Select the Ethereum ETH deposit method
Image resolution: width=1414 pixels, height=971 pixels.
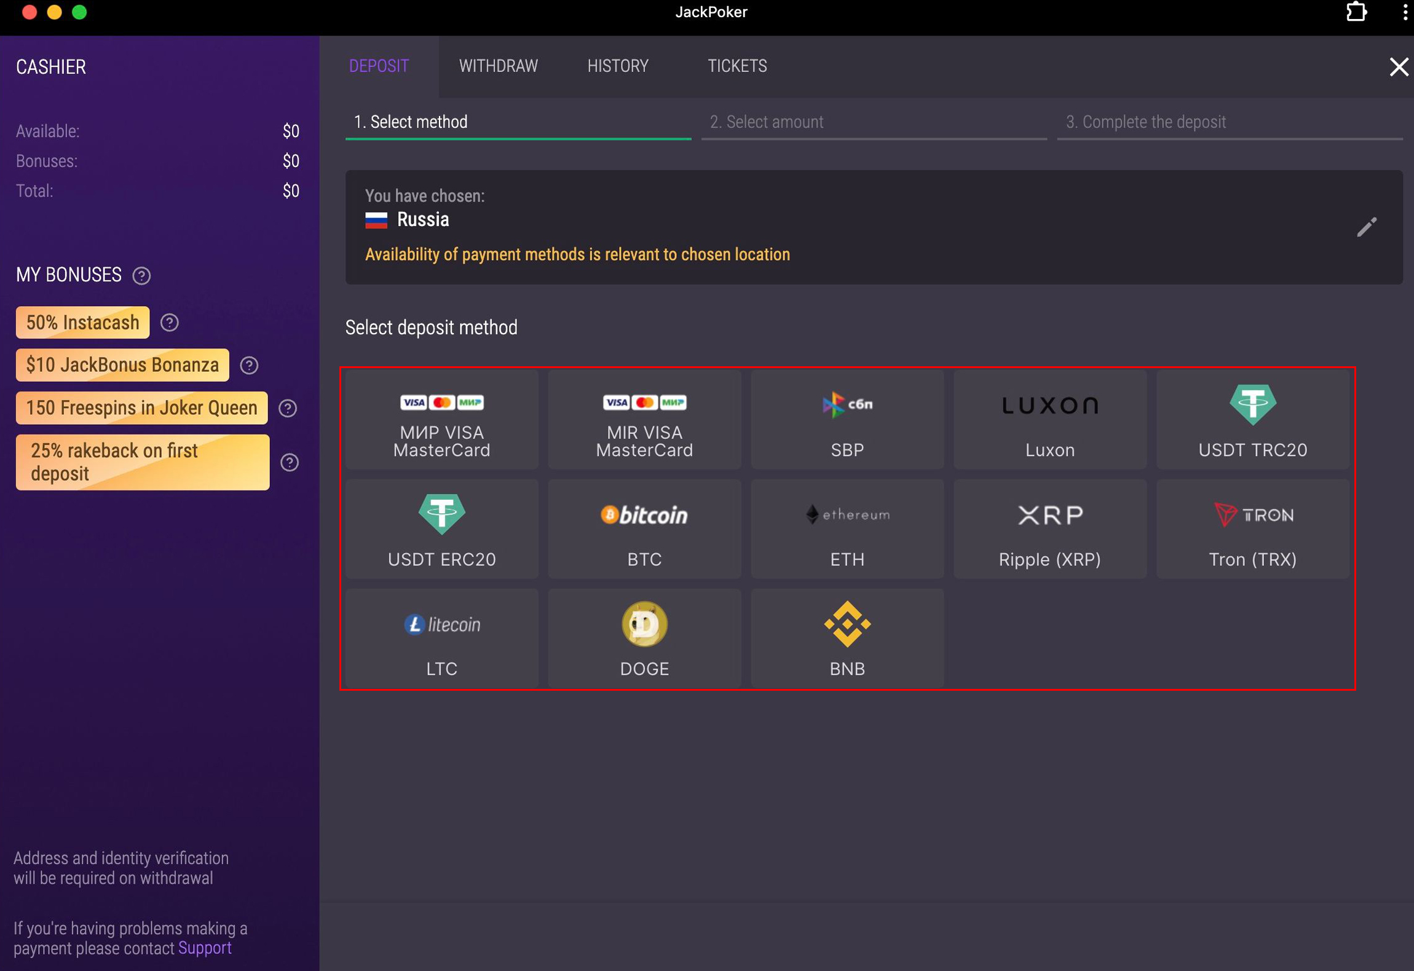847,529
